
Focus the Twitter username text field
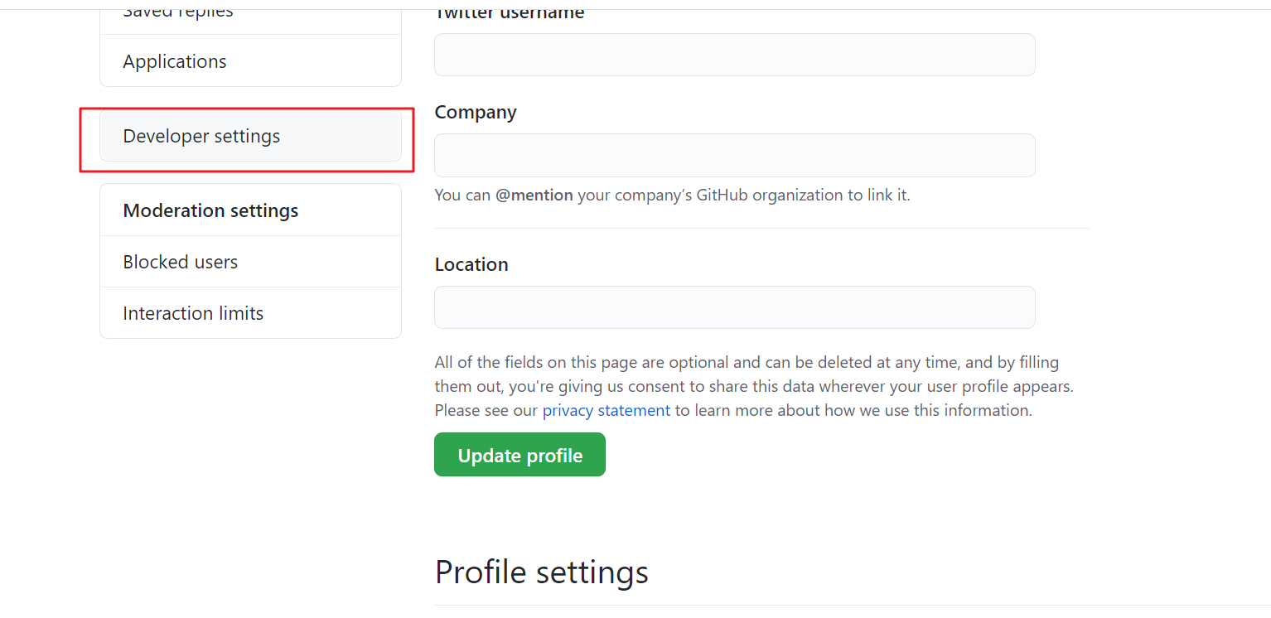(x=735, y=55)
